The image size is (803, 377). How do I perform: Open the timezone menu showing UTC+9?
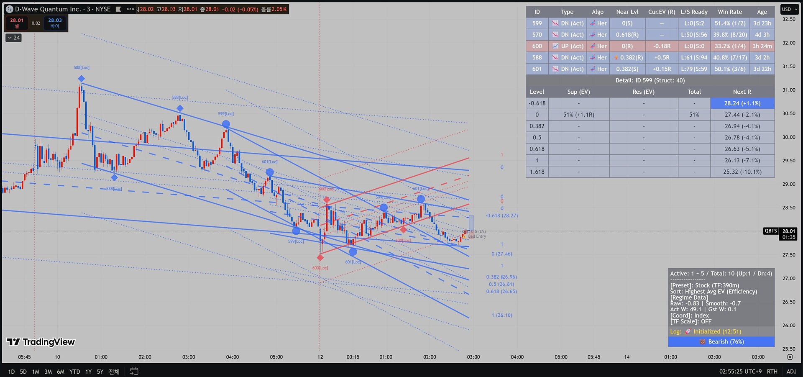(x=741, y=371)
